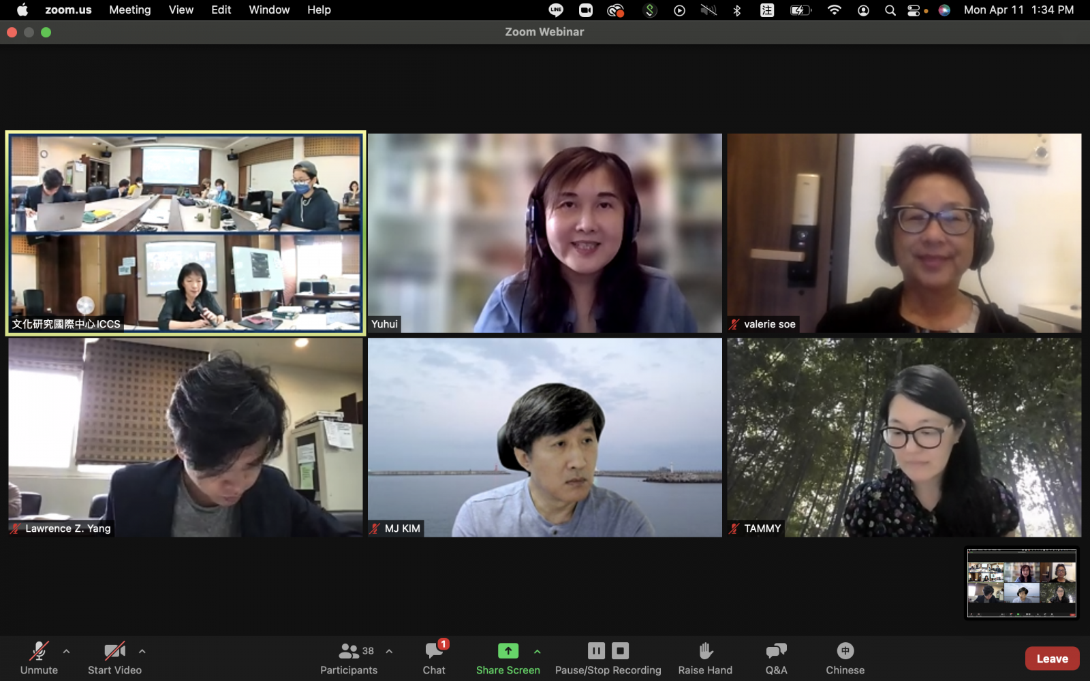Open Bluetooth menu bar icon

pos(737,10)
